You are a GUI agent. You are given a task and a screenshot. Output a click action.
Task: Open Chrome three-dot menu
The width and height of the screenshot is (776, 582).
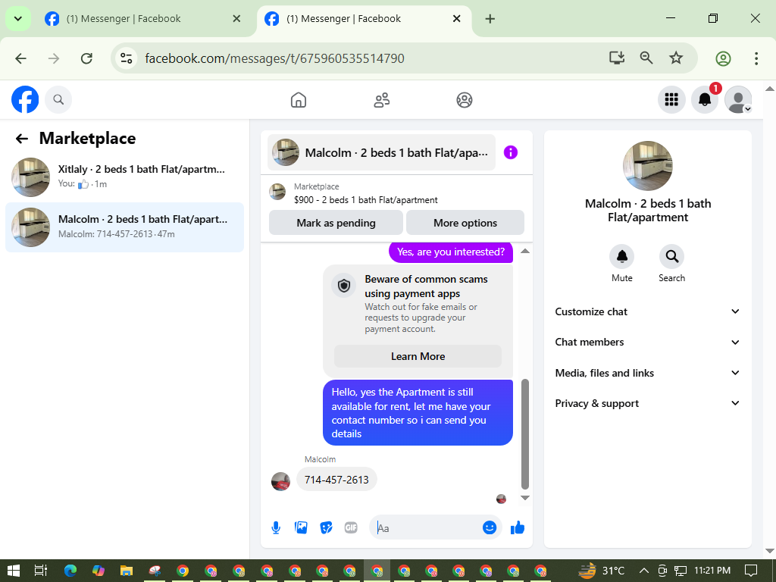point(756,58)
